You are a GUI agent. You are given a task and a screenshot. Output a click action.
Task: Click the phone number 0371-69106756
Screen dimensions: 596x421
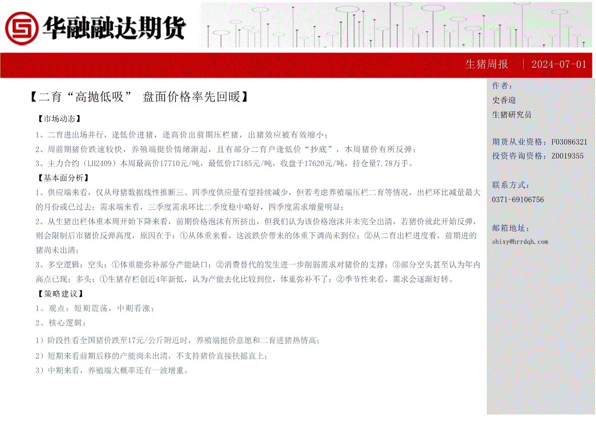click(517, 199)
